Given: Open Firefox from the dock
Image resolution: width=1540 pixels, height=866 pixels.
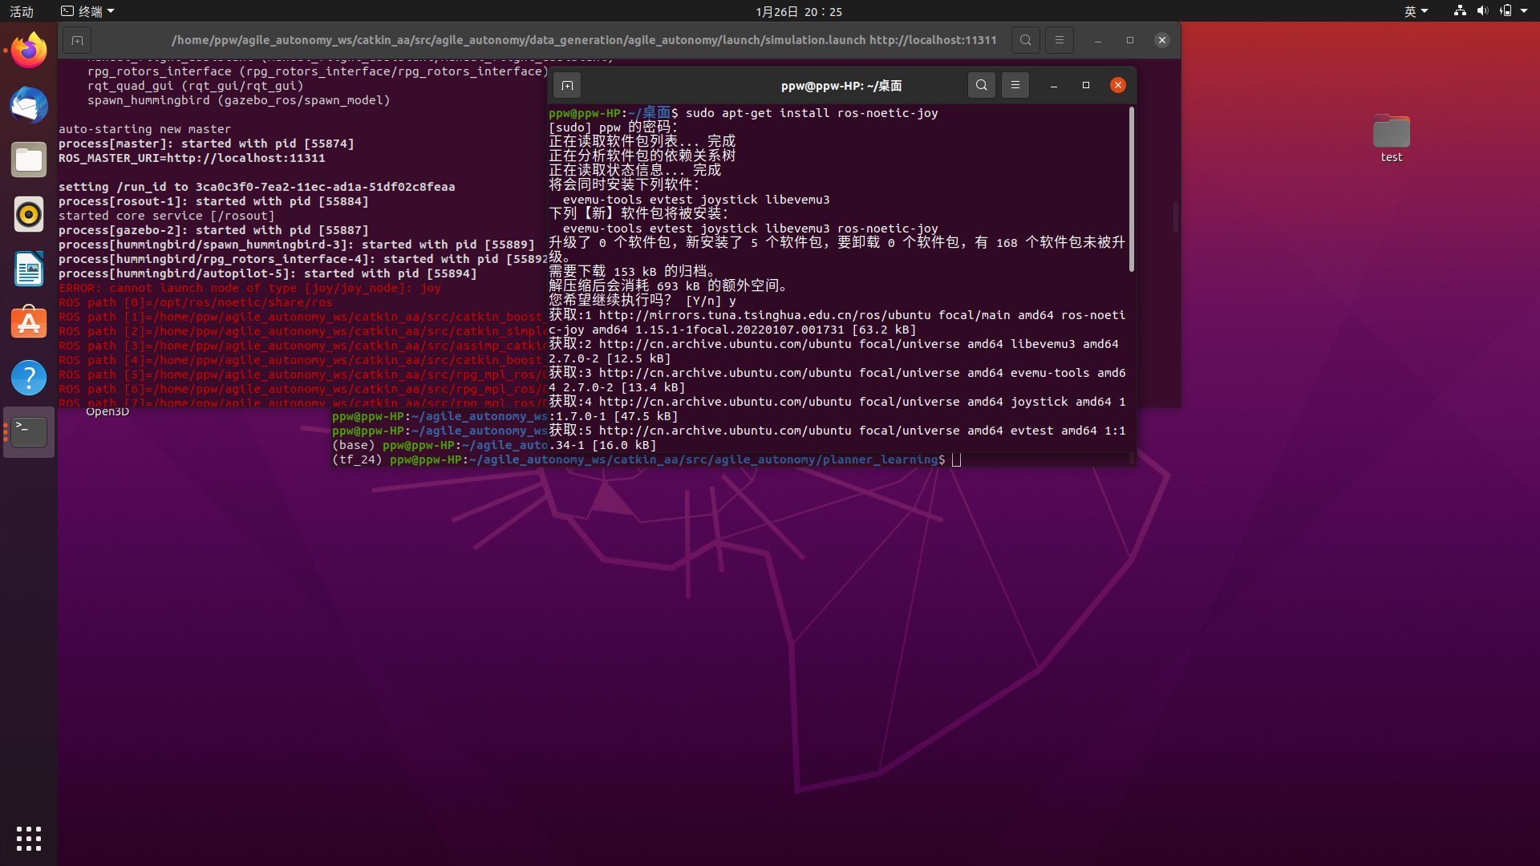Looking at the screenshot, I should pos(28,50).
